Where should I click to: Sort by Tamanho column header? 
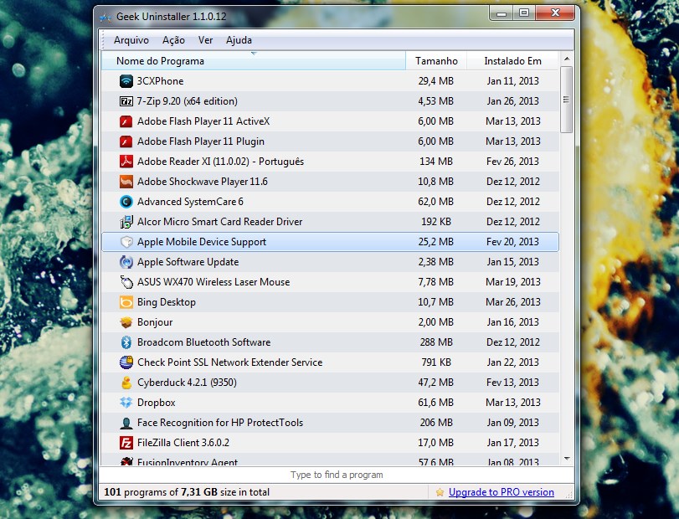coord(436,61)
